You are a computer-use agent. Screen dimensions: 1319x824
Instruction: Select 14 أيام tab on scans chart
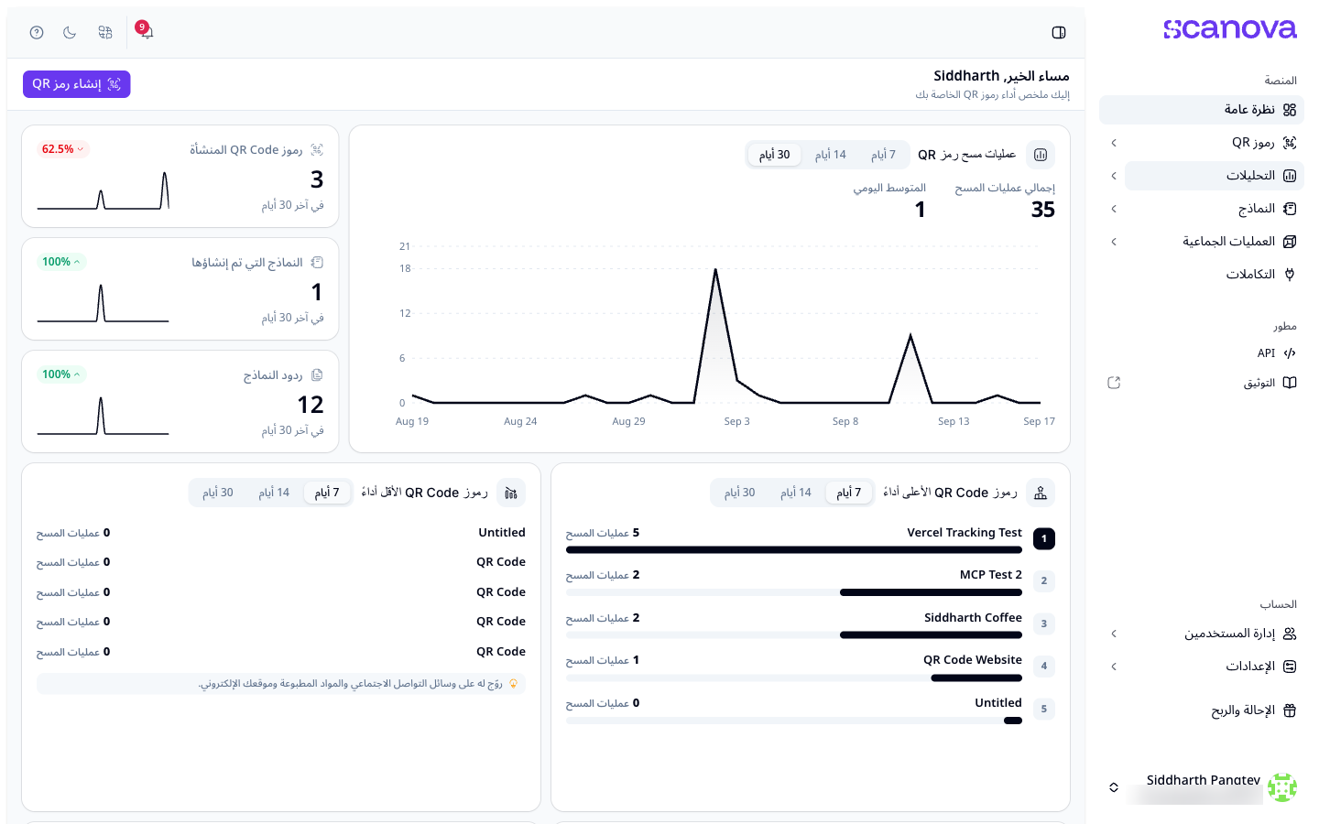tap(831, 155)
